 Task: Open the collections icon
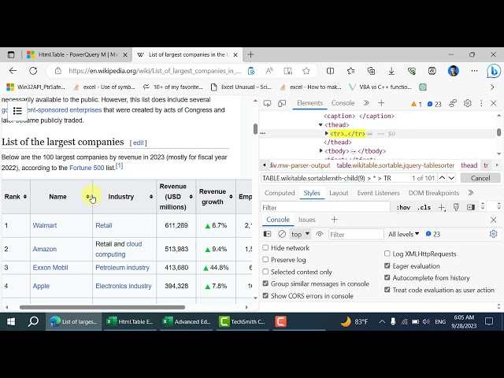(371, 71)
